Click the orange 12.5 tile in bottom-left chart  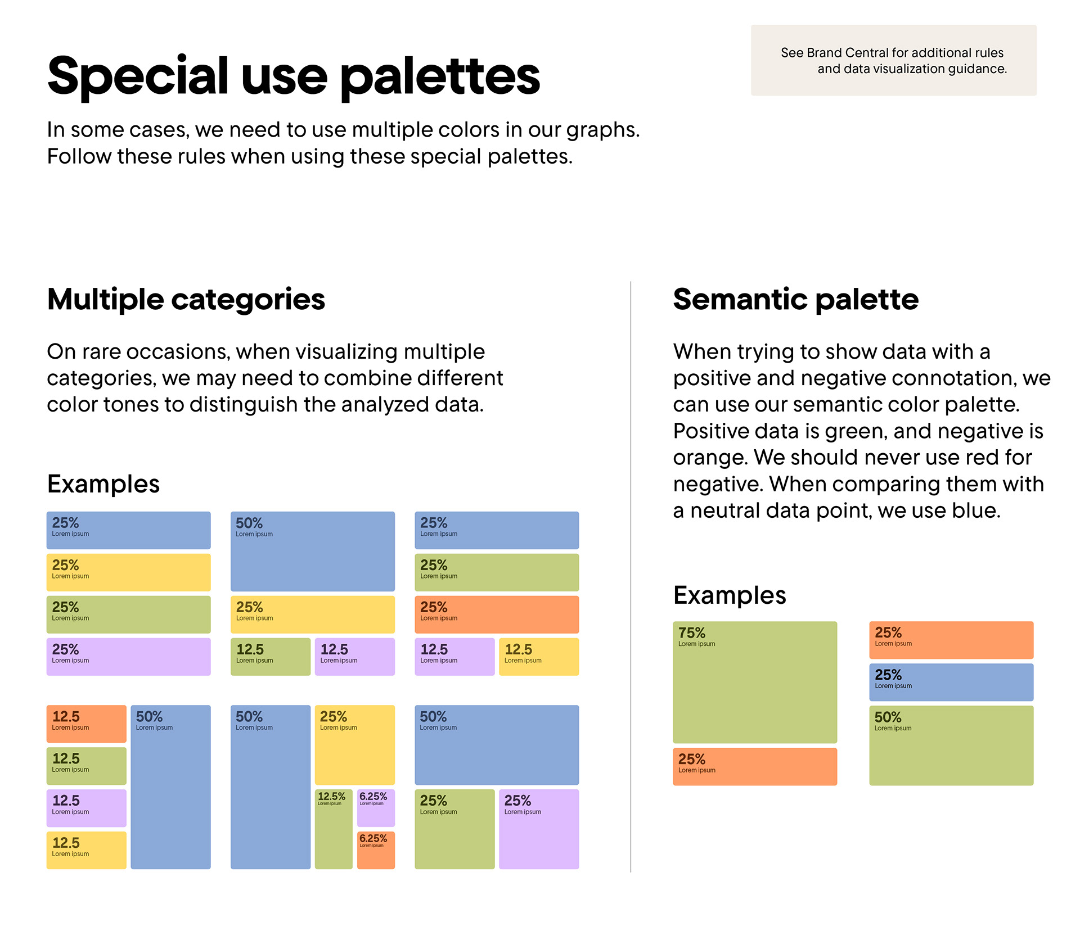tap(86, 724)
